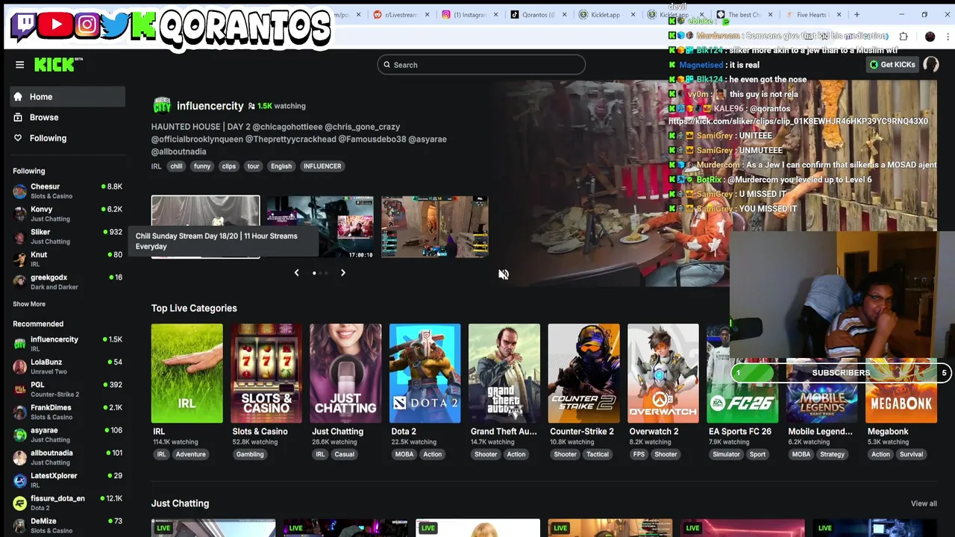Click allboutnadia avatar in Recommended
Image resolution: width=955 pixels, height=537 pixels.
point(20,457)
